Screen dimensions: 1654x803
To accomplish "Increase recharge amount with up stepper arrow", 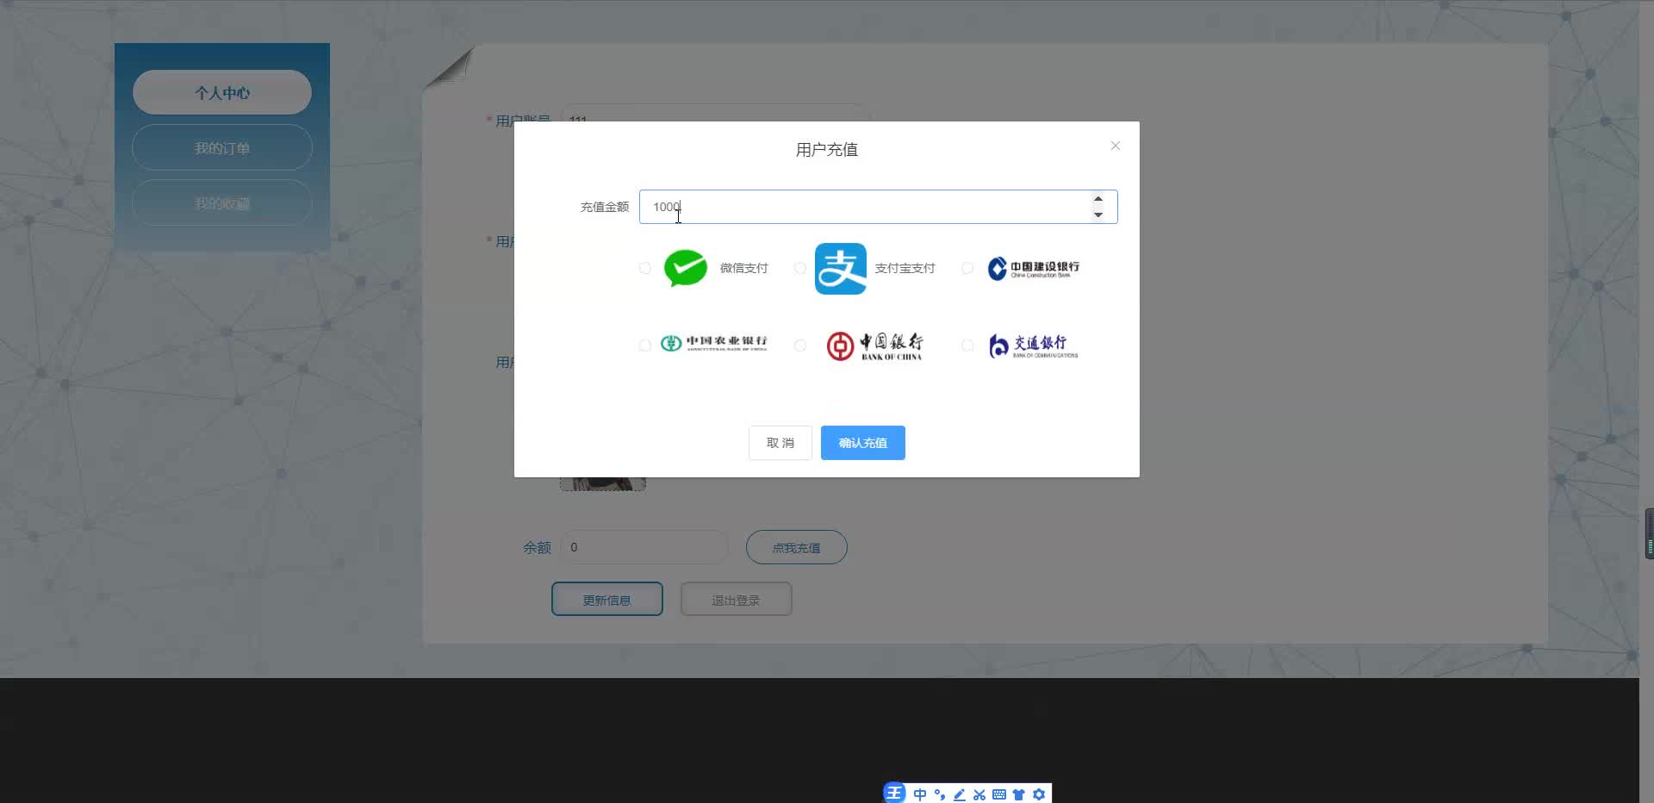I will (1098, 199).
